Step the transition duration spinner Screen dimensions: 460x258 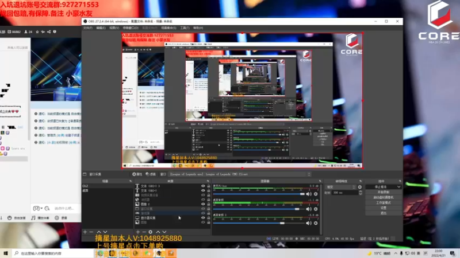[x=361, y=193]
